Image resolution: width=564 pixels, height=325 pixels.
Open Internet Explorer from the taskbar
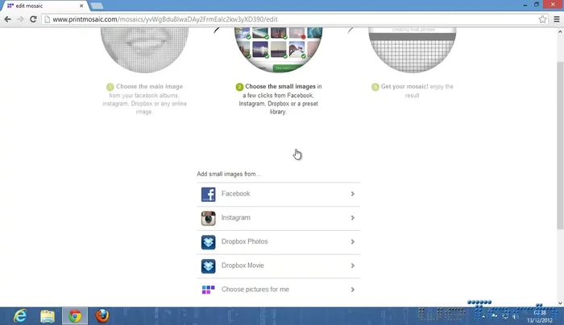[19, 315]
